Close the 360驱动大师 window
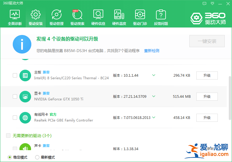Image resolution: width=232 pixels, height=162 pixels. pyautogui.click(x=228, y=3)
